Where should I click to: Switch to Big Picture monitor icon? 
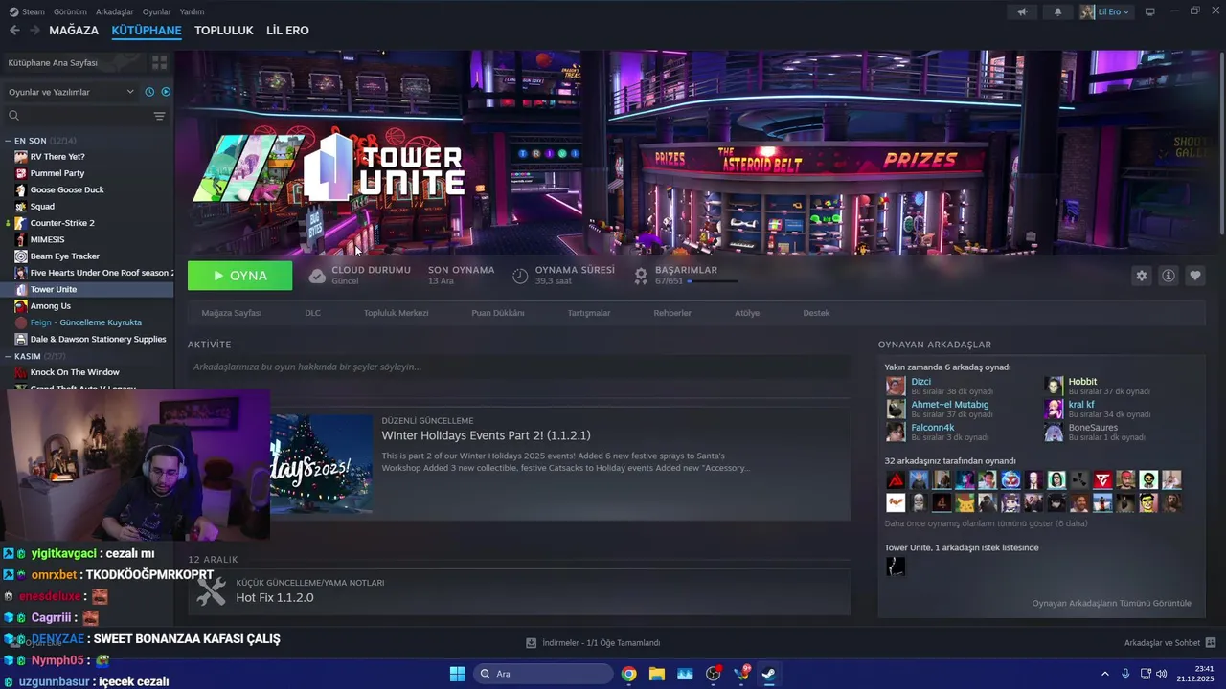tap(1150, 11)
